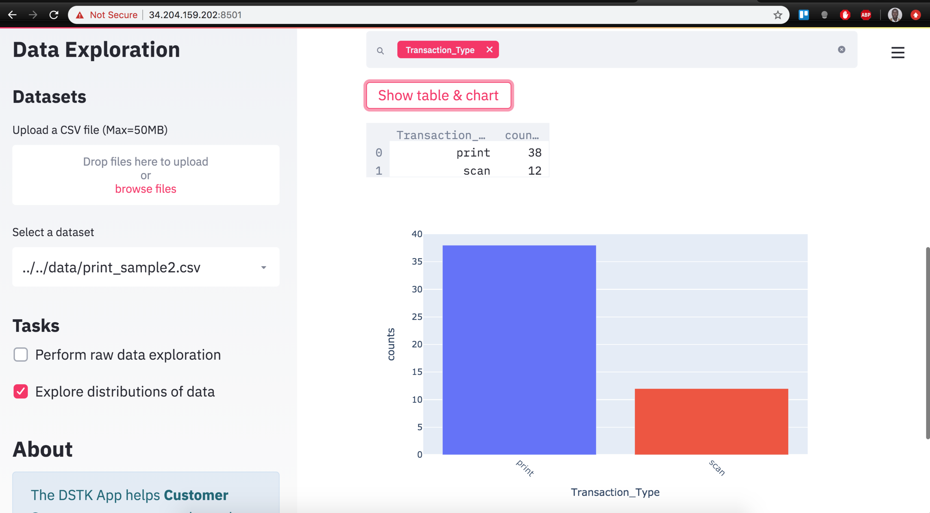Expand dataset list via dropdown arrow
This screenshot has width=930, height=513.
pyautogui.click(x=263, y=267)
